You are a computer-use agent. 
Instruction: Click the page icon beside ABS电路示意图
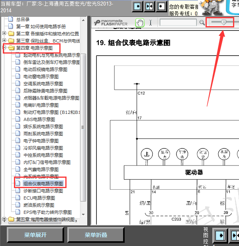tap(18, 119)
